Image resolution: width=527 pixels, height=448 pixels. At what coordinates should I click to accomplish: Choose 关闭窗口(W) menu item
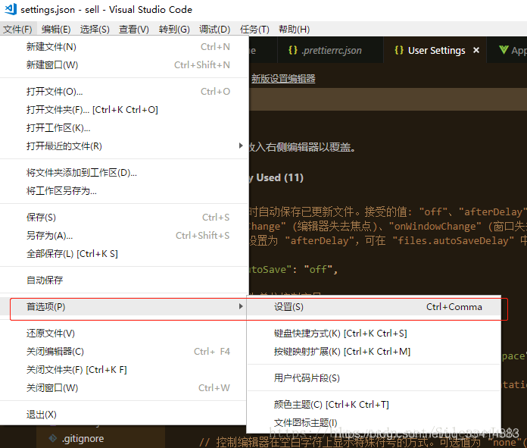[124, 388]
